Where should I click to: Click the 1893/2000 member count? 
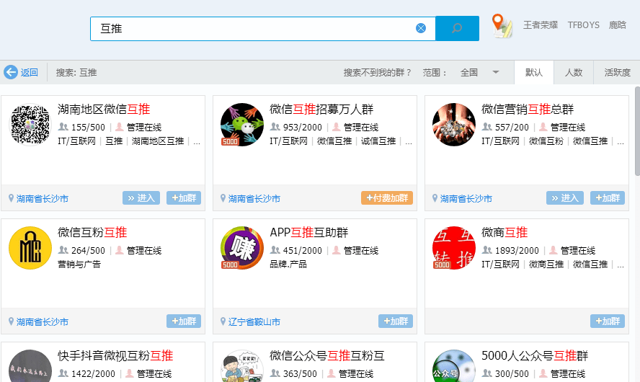click(x=517, y=250)
